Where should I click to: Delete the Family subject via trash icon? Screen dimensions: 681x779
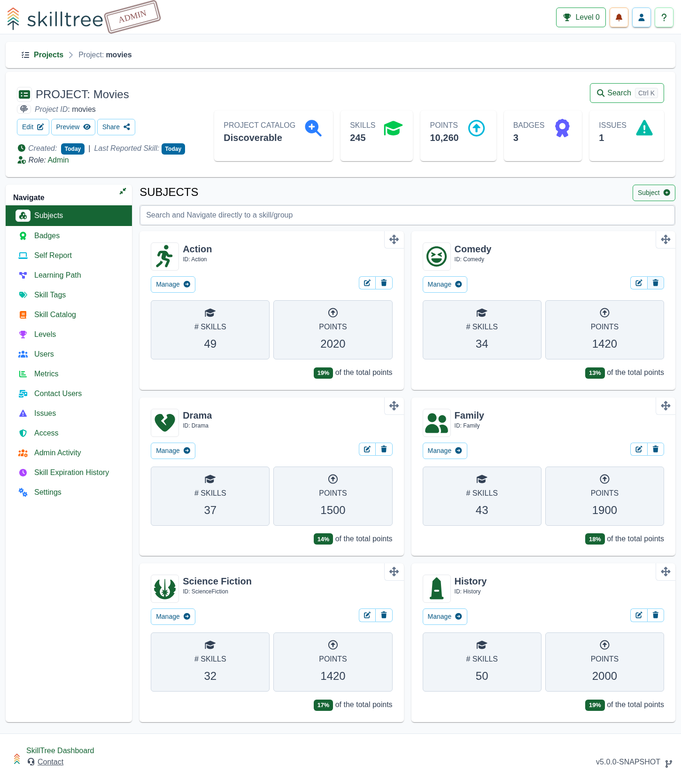tap(656, 449)
